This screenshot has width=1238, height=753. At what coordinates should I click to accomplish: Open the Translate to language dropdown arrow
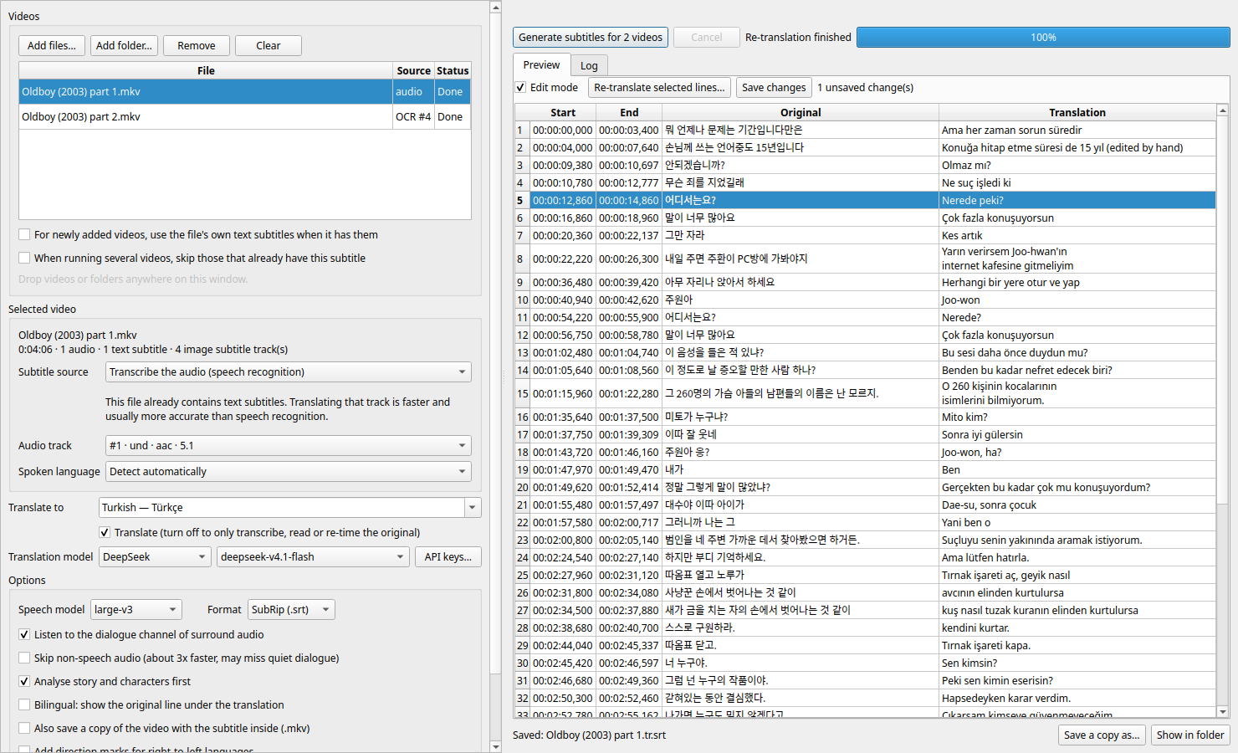pyautogui.click(x=473, y=508)
